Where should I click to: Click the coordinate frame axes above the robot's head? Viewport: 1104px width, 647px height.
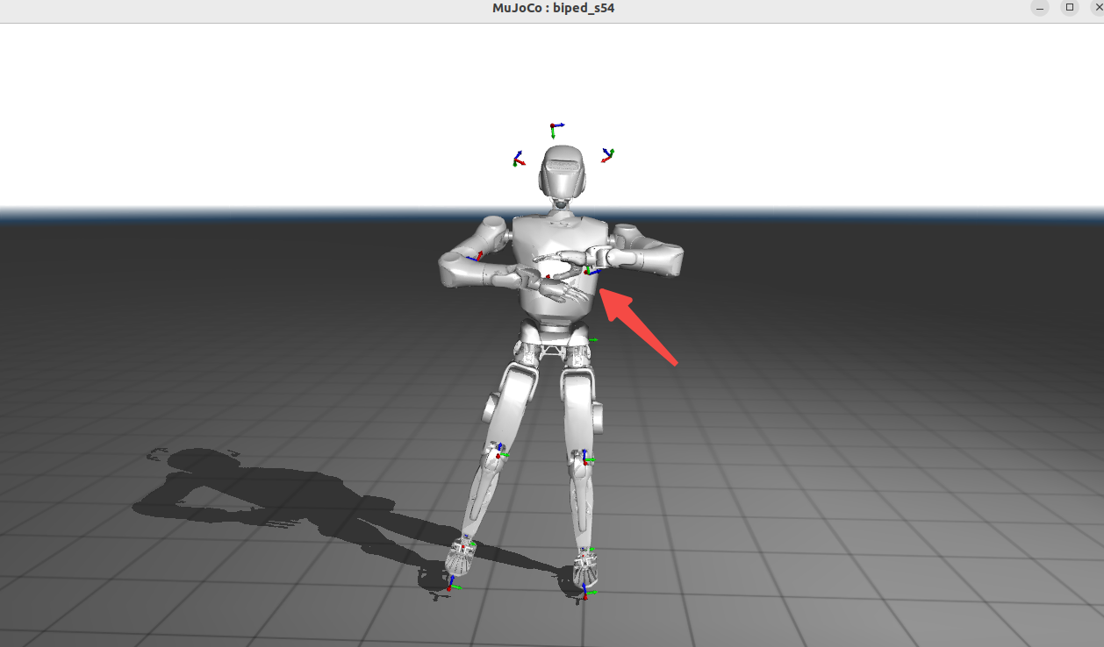pos(553,130)
